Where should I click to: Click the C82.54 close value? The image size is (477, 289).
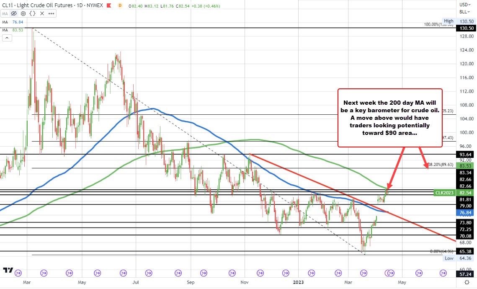tap(182, 6)
